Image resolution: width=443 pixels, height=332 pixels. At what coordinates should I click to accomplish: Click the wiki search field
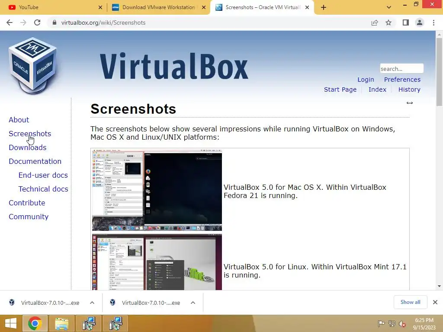(401, 69)
